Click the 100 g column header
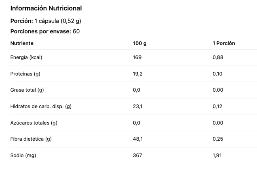This screenshot has width=257, height=174. click(x=139, y=43)
